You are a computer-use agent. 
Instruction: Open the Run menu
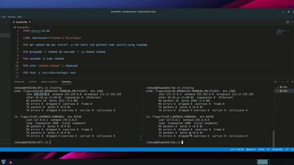[4, 17]
